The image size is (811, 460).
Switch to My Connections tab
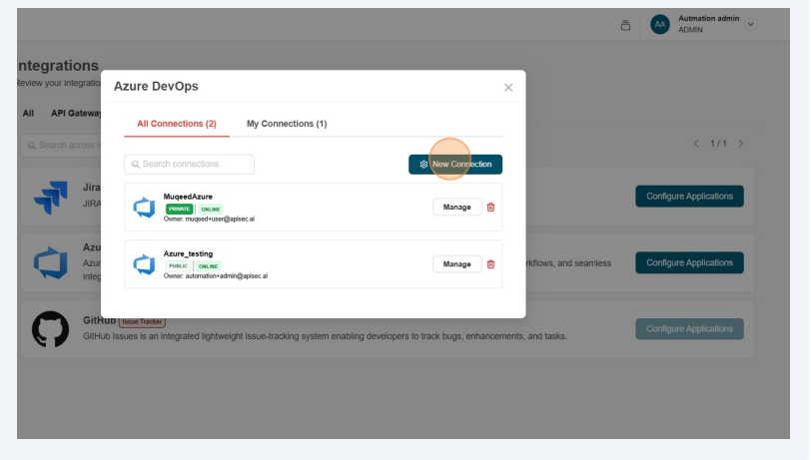[287, 124]
